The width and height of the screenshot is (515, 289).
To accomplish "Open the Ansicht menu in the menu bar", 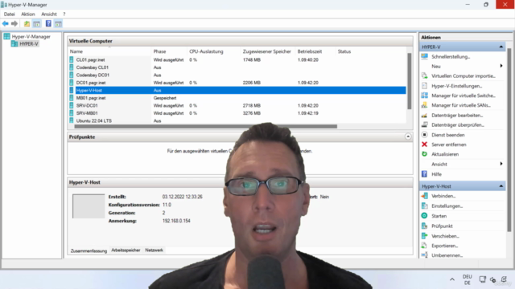I will pyautogui.click(x=49, y=14).
